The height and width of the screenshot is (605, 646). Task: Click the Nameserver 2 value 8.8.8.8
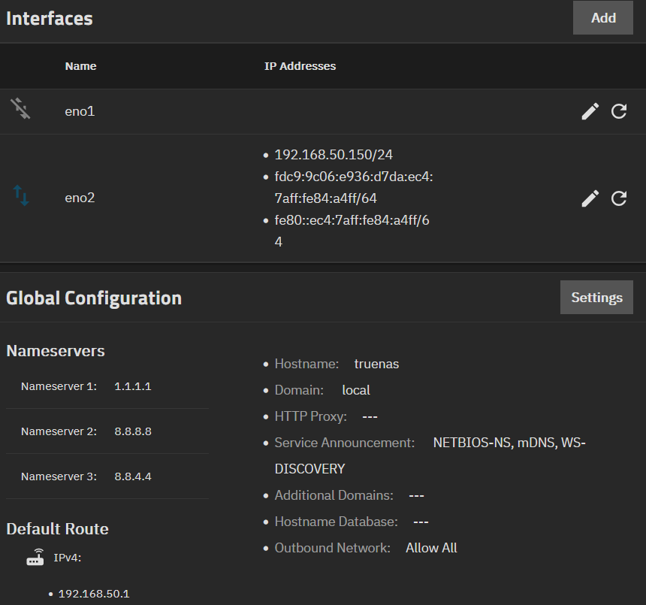click(133, 431)
